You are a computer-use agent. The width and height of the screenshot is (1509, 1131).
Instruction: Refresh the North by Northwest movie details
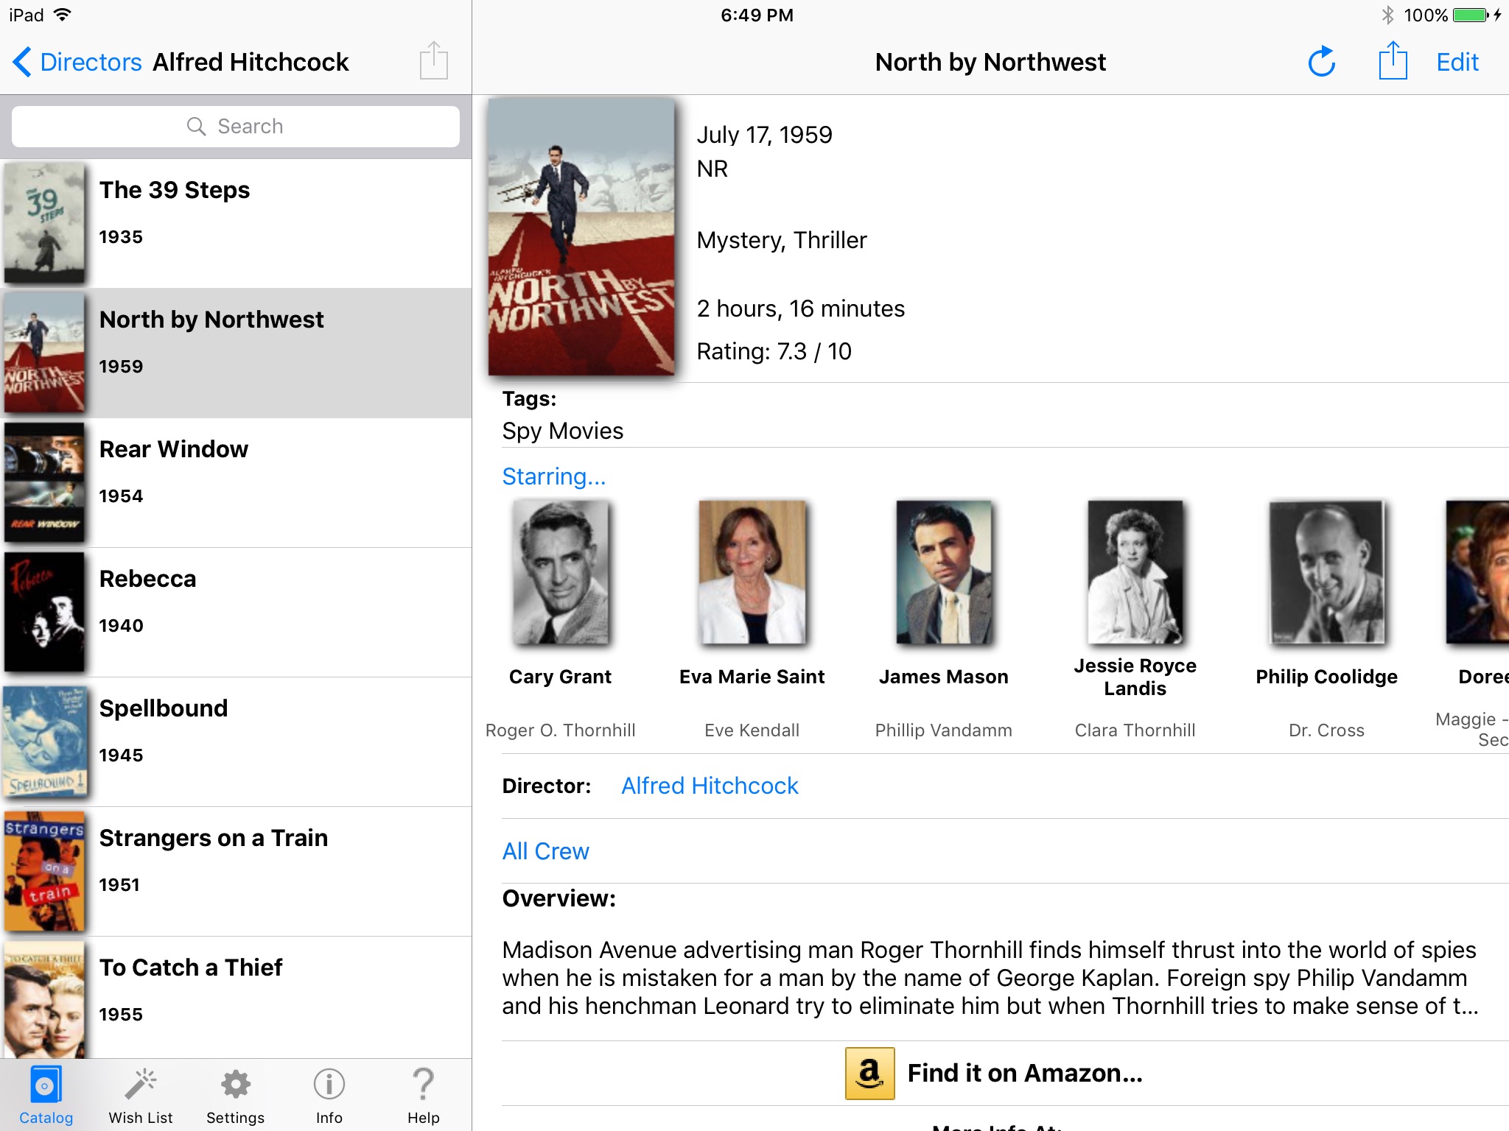[1322, 62]
